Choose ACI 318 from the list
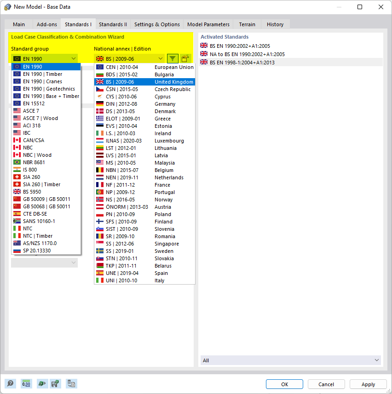 point(46,126)
